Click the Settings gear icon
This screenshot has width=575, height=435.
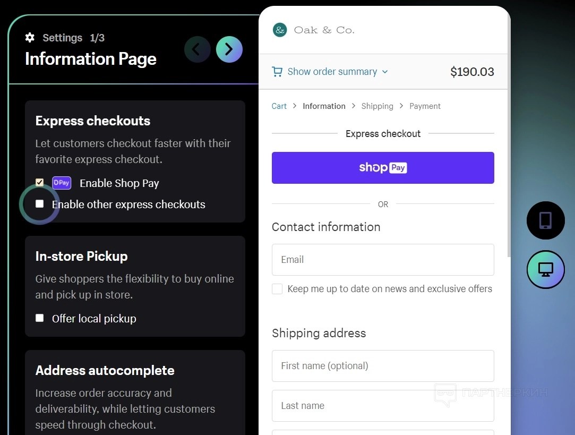[30, 38]
